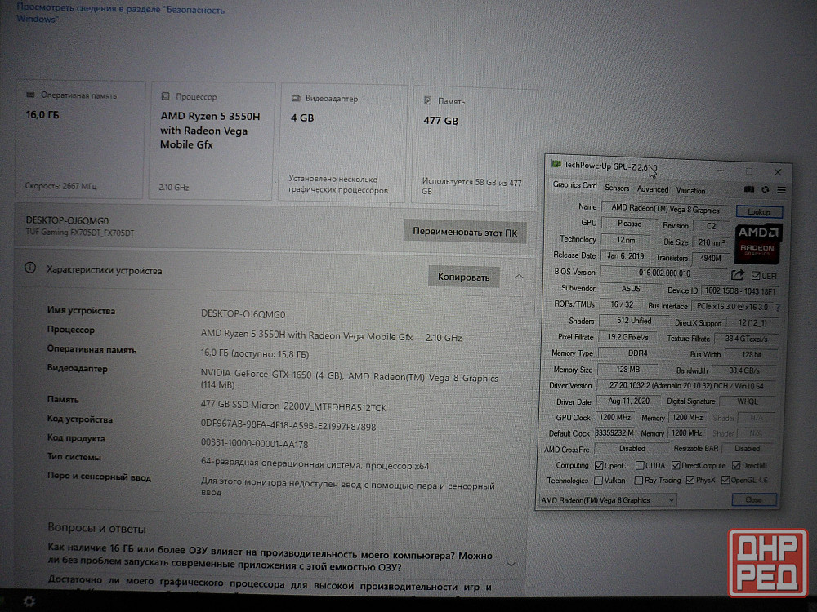Click the Bus Interface question mark icon
Image resolution: width=817 pixels, height=612 pixels.
[x=777, y=308]
